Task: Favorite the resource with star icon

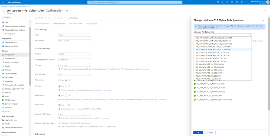Action: (x=67, y=10)
